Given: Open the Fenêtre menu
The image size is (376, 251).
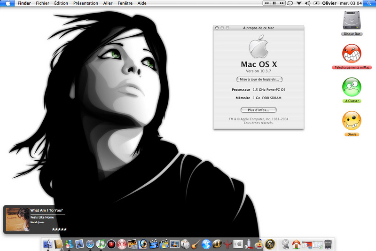Looking at the screenshot, I should coord(125,3).
